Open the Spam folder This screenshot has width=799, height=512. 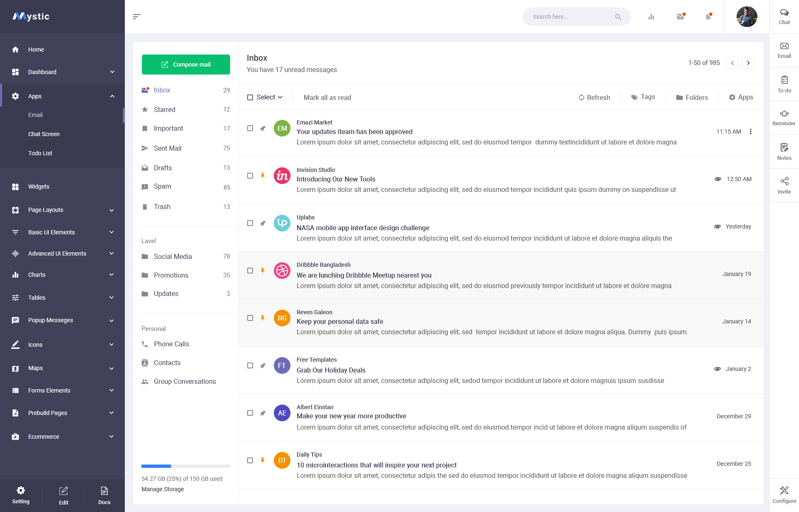(x=162, y=186)
